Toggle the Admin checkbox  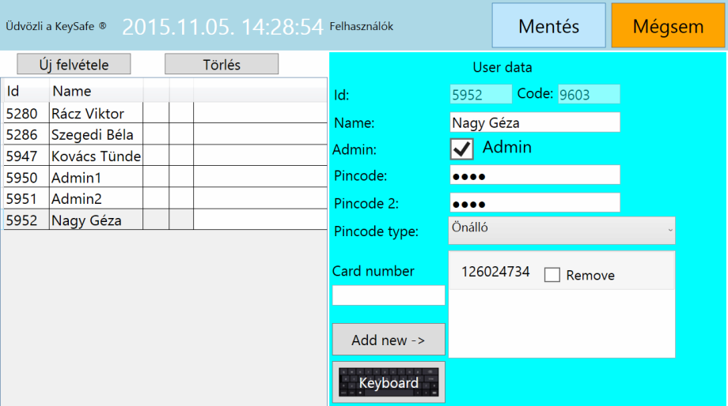(x=461, y=148)
